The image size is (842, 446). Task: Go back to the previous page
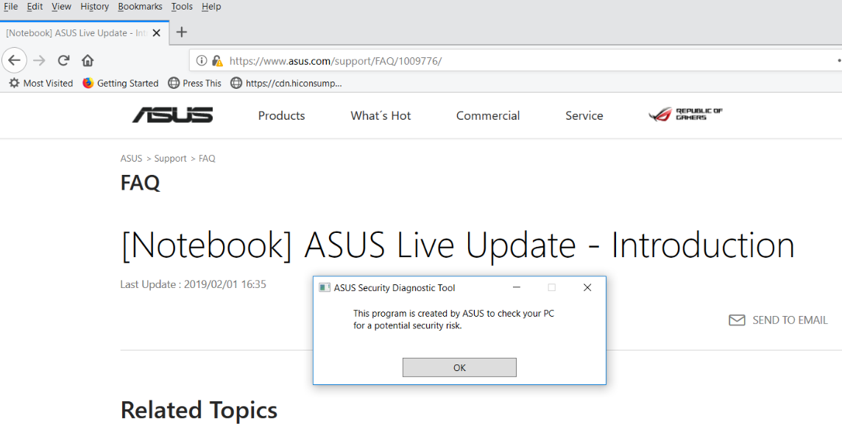(15, 60)
